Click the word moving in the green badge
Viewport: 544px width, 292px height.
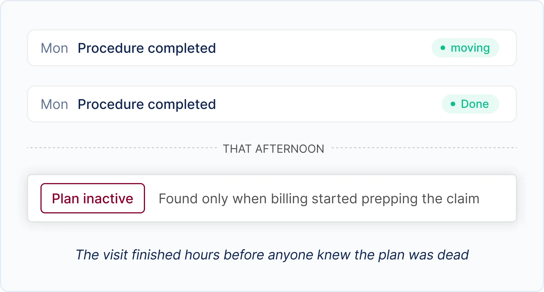coord(470,48)
